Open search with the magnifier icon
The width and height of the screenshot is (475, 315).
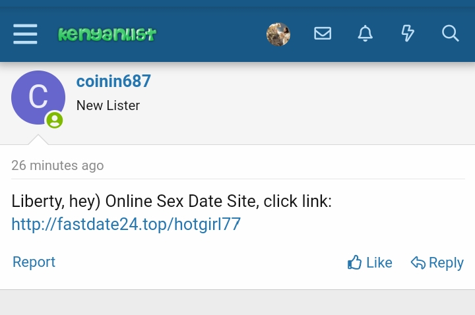point(450,34)
